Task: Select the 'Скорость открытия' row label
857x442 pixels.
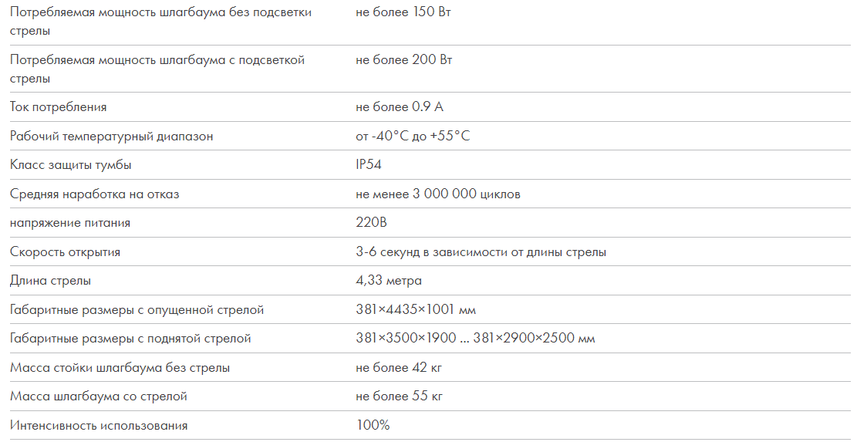Action: [x=65, y=252]
